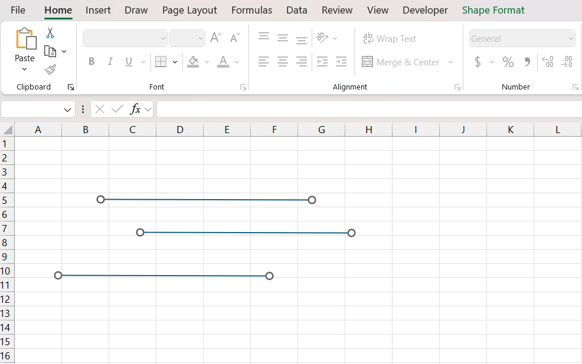The width and height of the screenshot is (582, 364).
Task: Increase font size with larger A
Action: (215, 38)
